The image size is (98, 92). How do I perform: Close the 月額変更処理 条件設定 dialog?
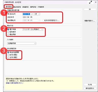point(96,2)
